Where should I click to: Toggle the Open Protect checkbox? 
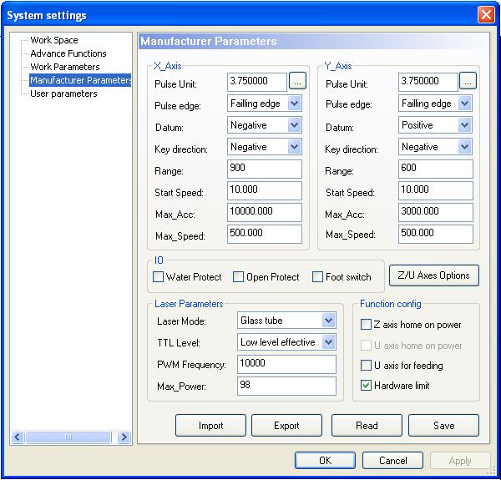(239, 277)
